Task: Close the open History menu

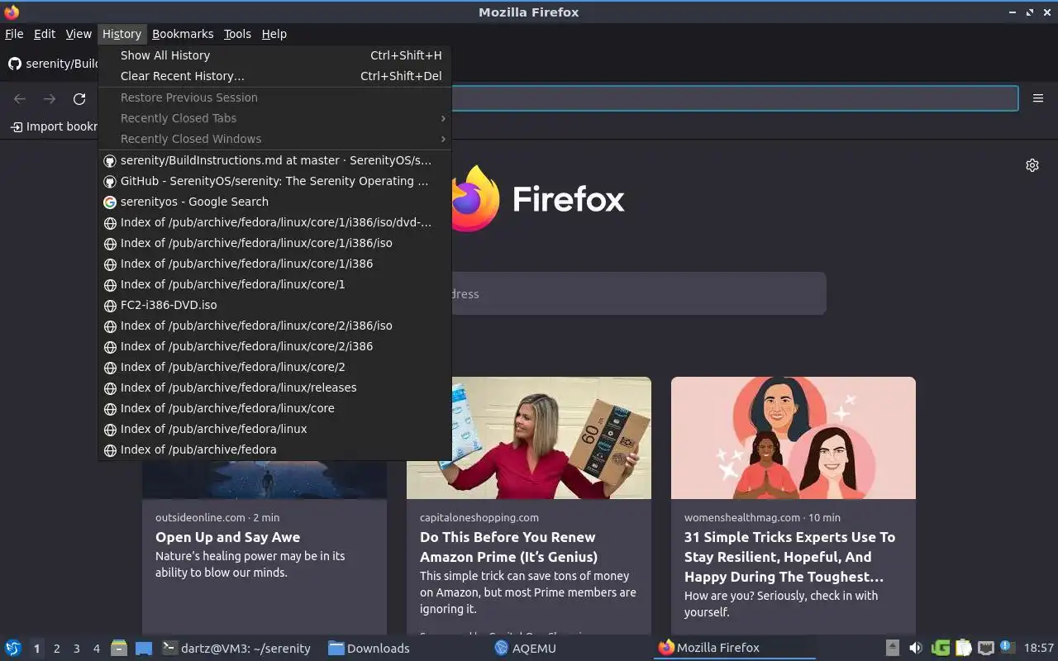Action: pyautogui.click(x=122, y=34)
